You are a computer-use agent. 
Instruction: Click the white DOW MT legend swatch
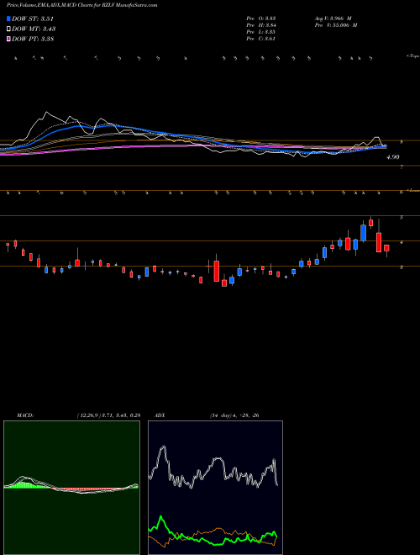click(x=9, y=29)
